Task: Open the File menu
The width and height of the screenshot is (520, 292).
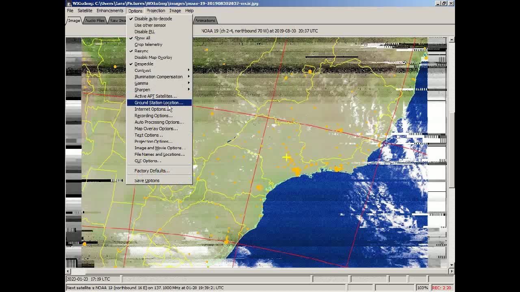Action: [70, 11]
